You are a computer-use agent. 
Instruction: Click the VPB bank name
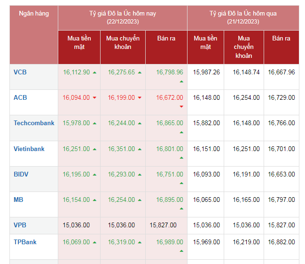tap(20, 225)
